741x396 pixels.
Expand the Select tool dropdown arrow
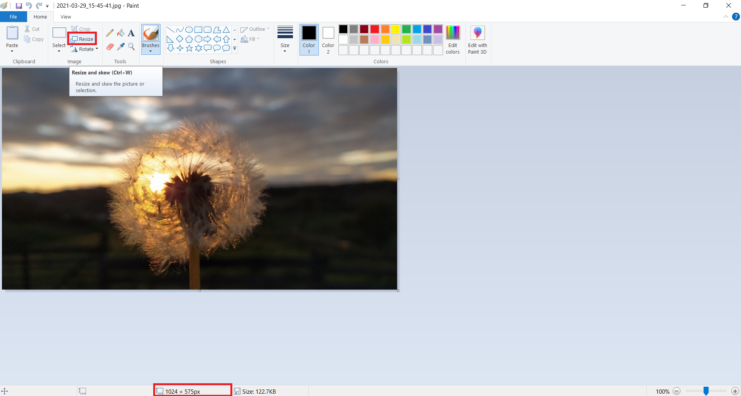59,51
